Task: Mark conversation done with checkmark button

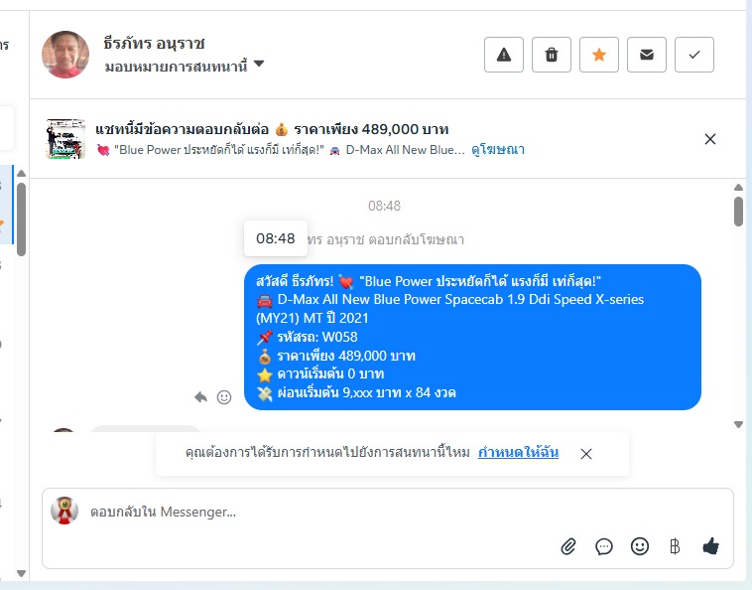Action: [x=694, y=55]
